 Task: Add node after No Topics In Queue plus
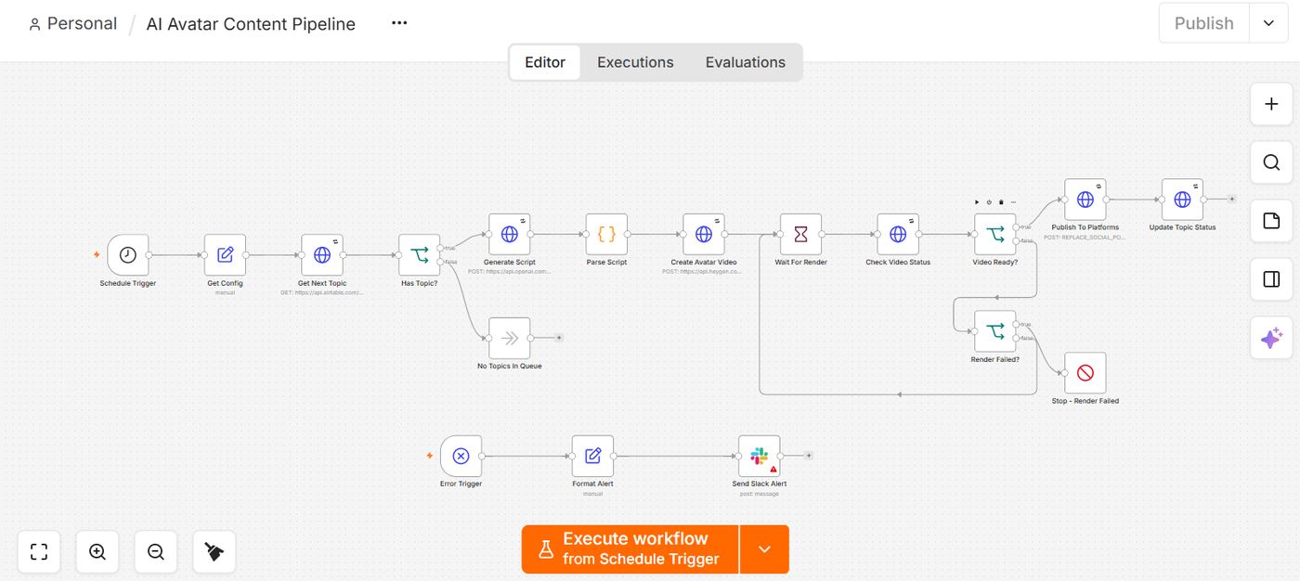point(559,338)
